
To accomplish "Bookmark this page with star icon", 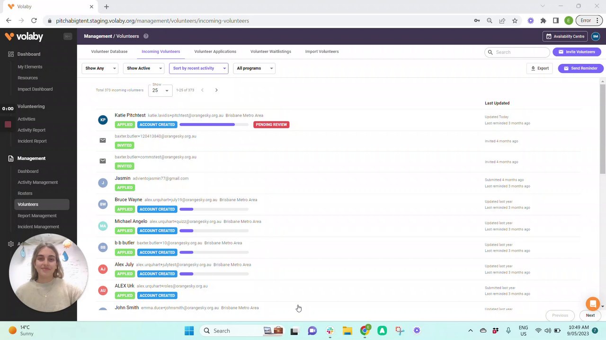I will pyautogui.click(x=515, y=21).
